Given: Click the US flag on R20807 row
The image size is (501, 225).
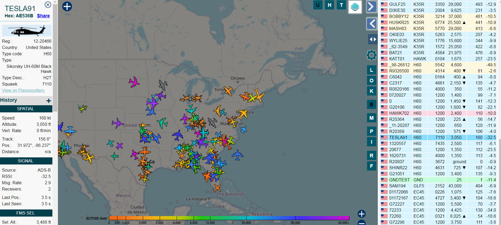Looking at the screenshot, I should 384,162.
